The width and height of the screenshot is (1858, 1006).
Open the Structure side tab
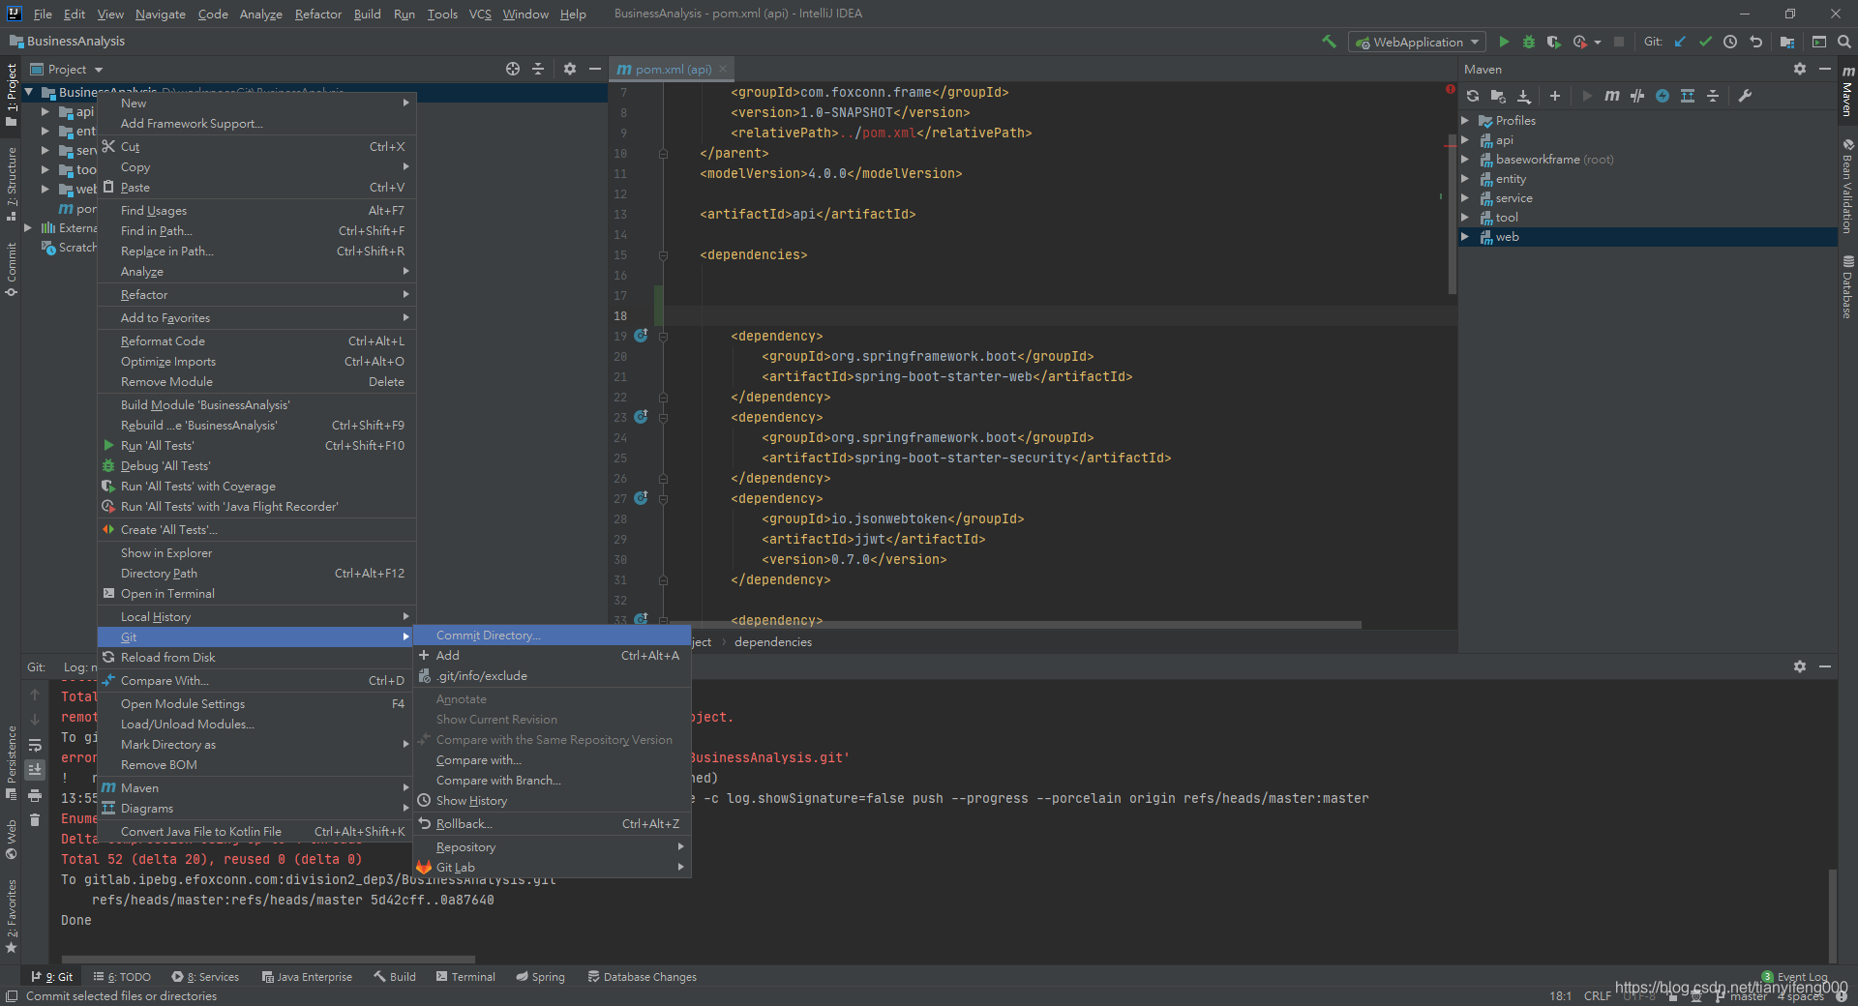coord(11,184)
